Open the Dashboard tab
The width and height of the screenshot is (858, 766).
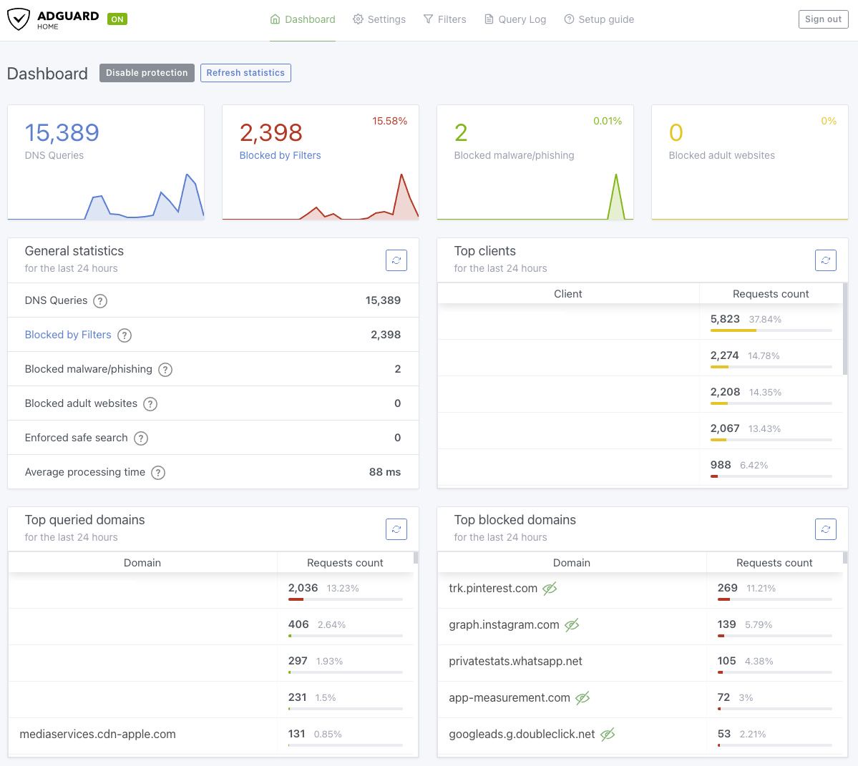(303, 19)
